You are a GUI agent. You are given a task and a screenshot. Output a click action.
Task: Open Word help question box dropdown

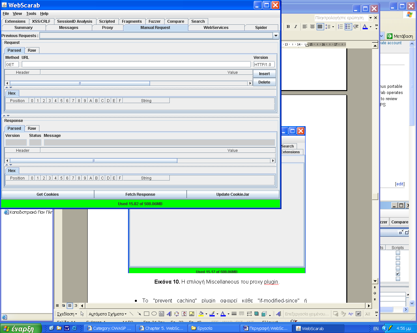pos(371,18)
